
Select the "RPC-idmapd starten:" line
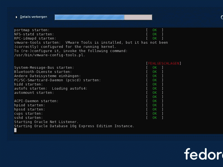(35, 38)
